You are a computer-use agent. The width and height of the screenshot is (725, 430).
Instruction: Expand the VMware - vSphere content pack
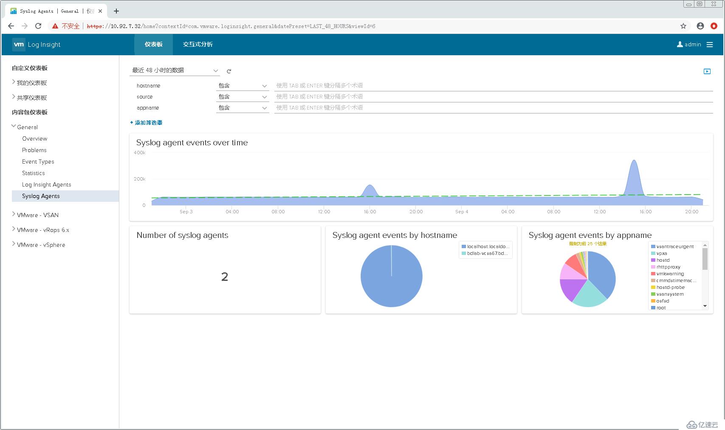pyautogui.click(x=14, y=244)
